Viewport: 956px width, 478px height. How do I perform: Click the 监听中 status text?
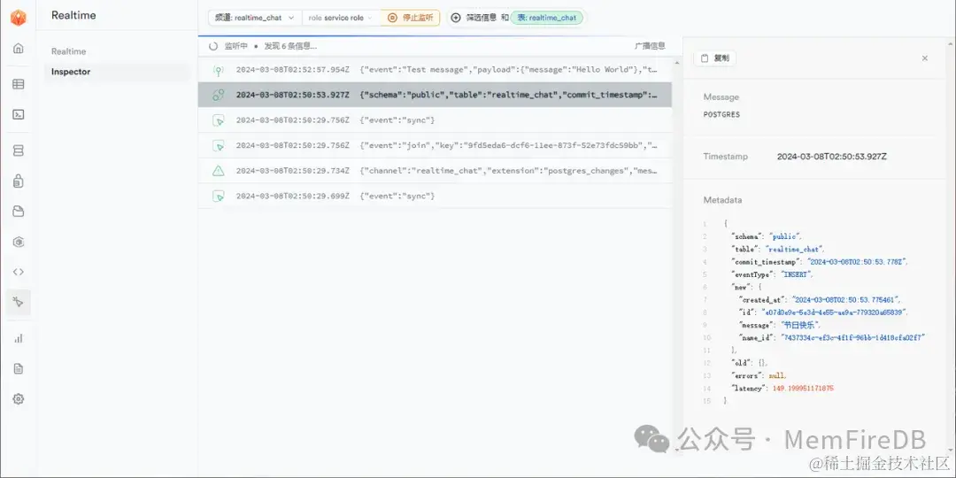[x=236, y=46]
